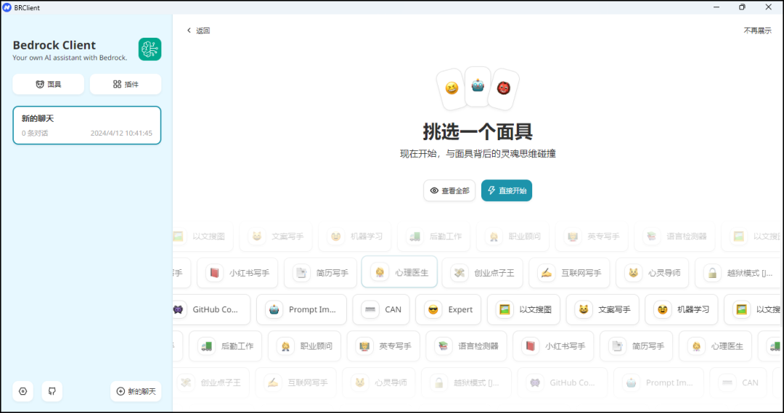The height and width of the screenshot is (413, 784).
Task: Click the cat icon on solid 心灵导师
Action: click(633, 272)
